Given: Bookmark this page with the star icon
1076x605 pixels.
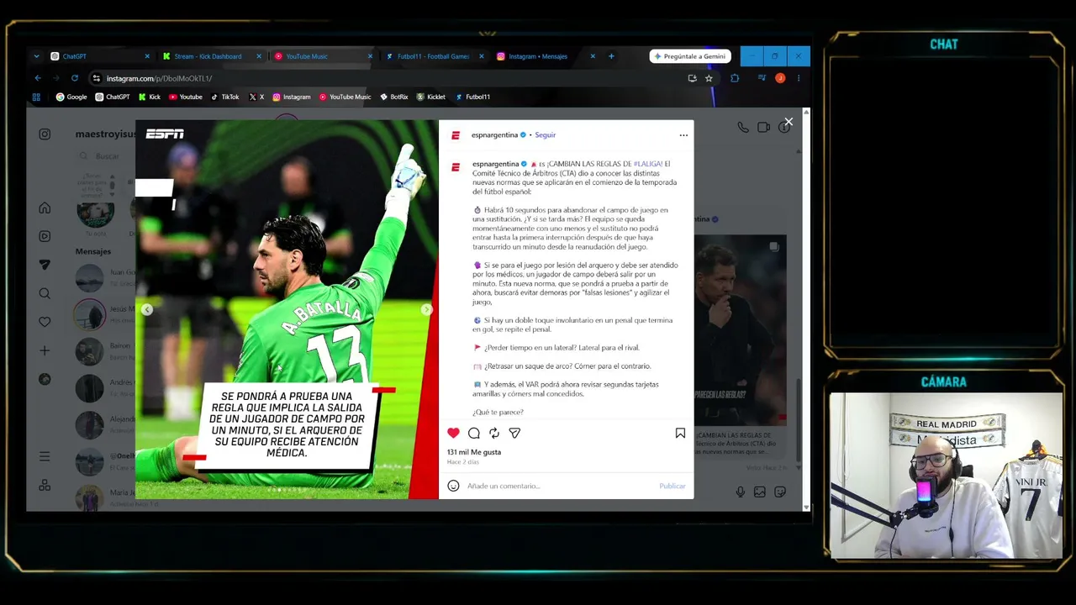Looking at the screenshot, I should tap(709, 78).
